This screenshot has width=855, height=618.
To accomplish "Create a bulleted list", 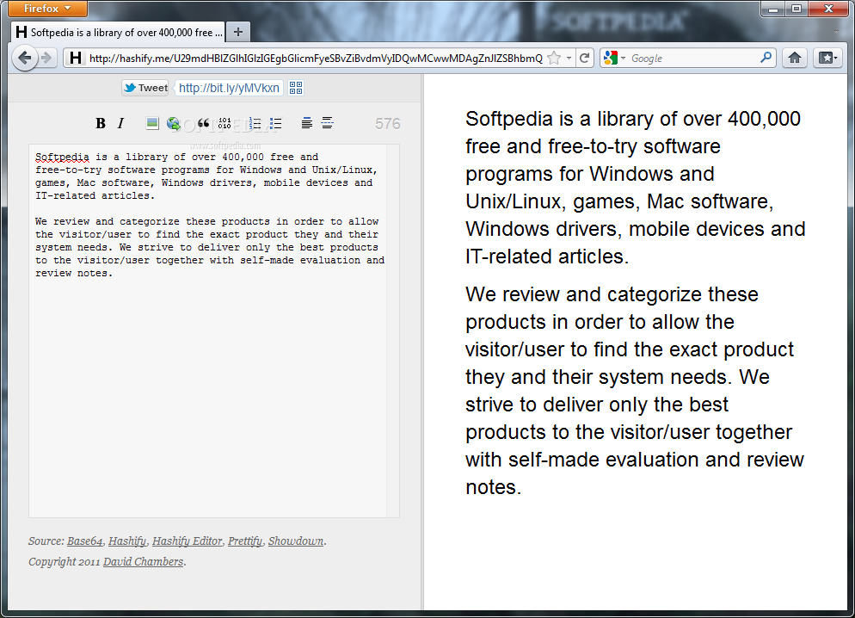I will (275, 123).
